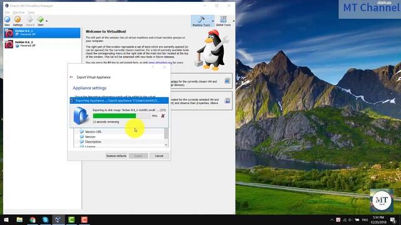Image resolution: width=401 pixels, height=225 pixels.
Task: Select the Version row
Action: [x=119, y=137]
